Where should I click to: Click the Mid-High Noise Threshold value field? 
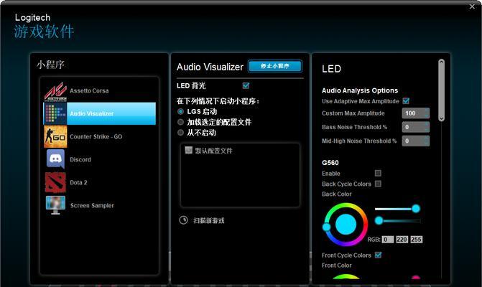416,141
